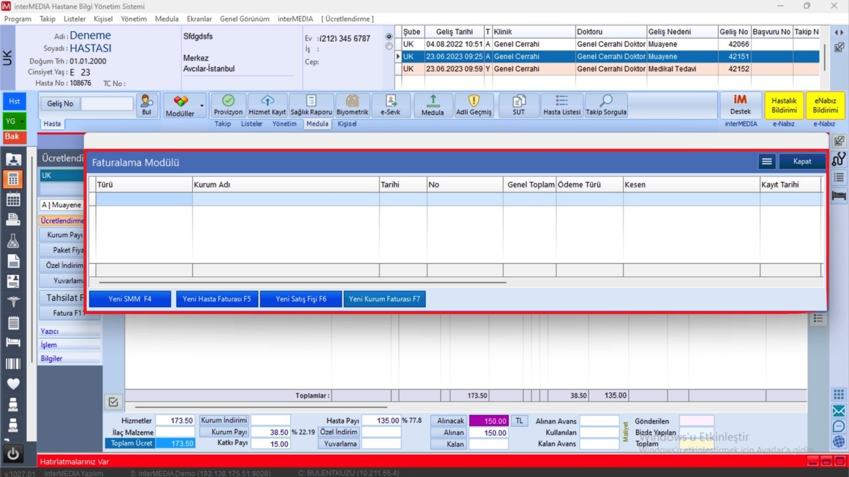The image size is (849, 477).
Task: Expand the green YG dropdown
Action: click(x=22, y=121)
